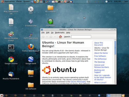The height and width of the screenshot is (97, 129).
Task: Follow the About This Document link
Action: [99, 44]
